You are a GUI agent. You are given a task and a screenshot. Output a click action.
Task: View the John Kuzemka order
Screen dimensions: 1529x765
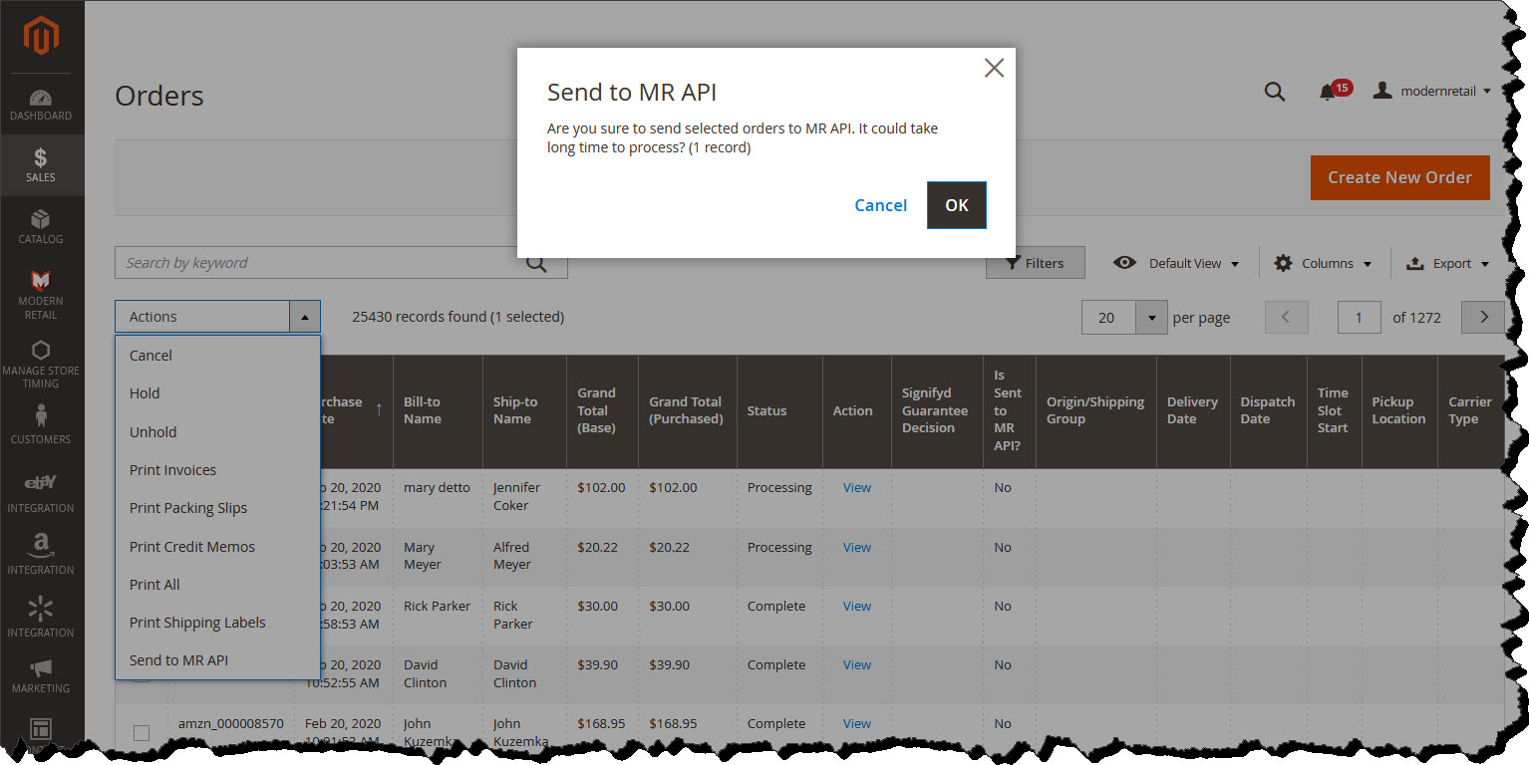(857, 723)
